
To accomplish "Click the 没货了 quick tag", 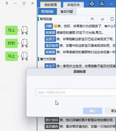I will coord(50,39).
